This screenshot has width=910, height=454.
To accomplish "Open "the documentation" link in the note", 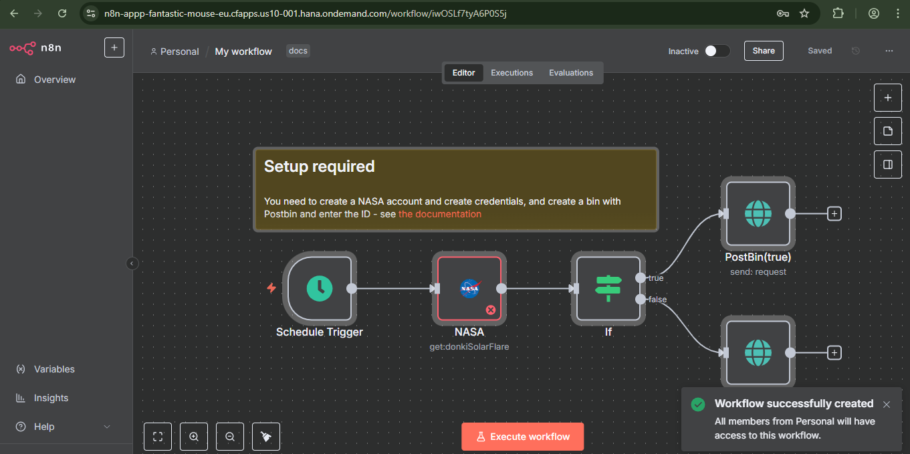I will pos(439,213).
